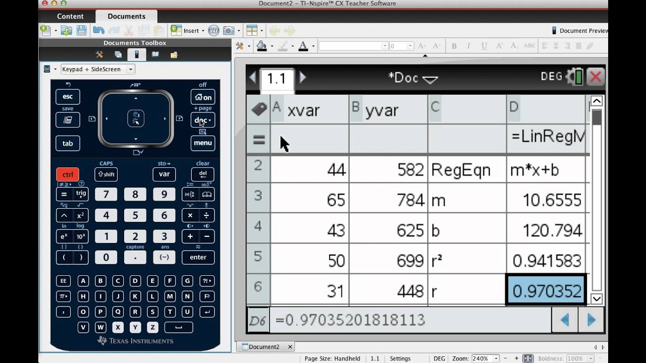The image size is (646, 363).
Task: Click the home on key on keypad
Action: click(203, 97)
